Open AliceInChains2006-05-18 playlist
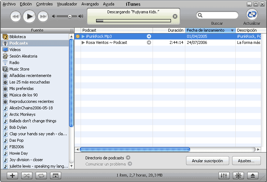This screenshot has height=182, width=267. [35, 108]
